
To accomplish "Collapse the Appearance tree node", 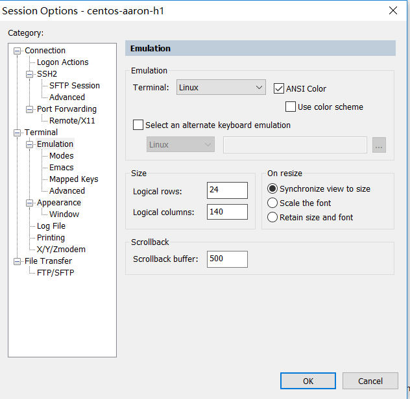I will pyautogui.click(x=29, y=203).
